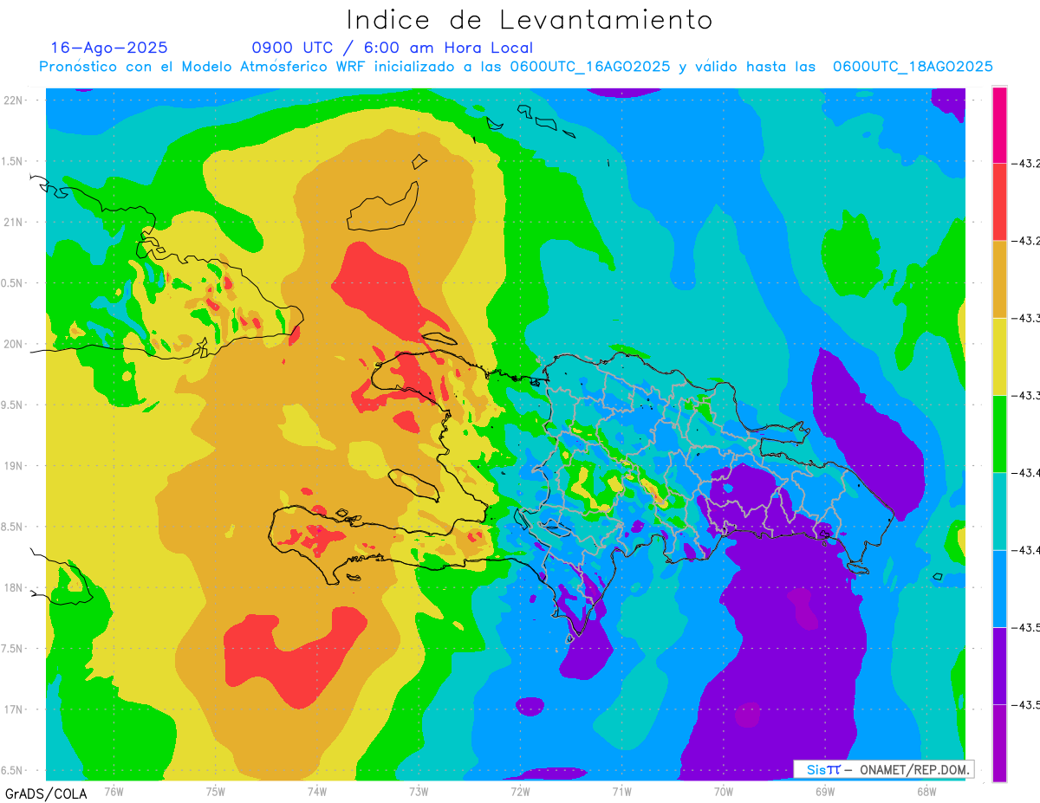Click the '19N' latitude label
The width and height of the screenshot is (1040, 803).
[x=15, y=466]
